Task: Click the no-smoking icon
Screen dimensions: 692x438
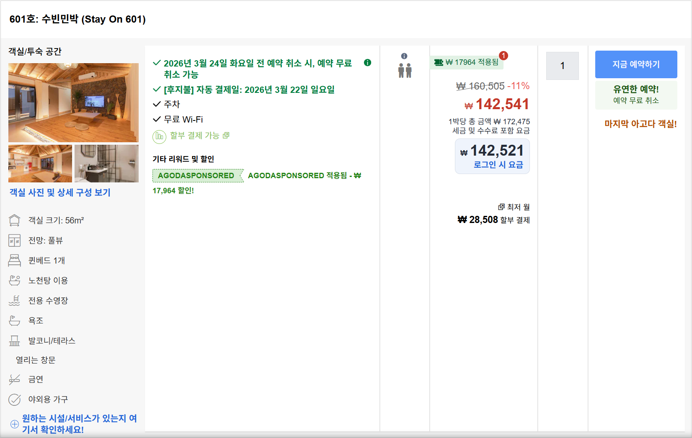Action: (x=14, y=379)
